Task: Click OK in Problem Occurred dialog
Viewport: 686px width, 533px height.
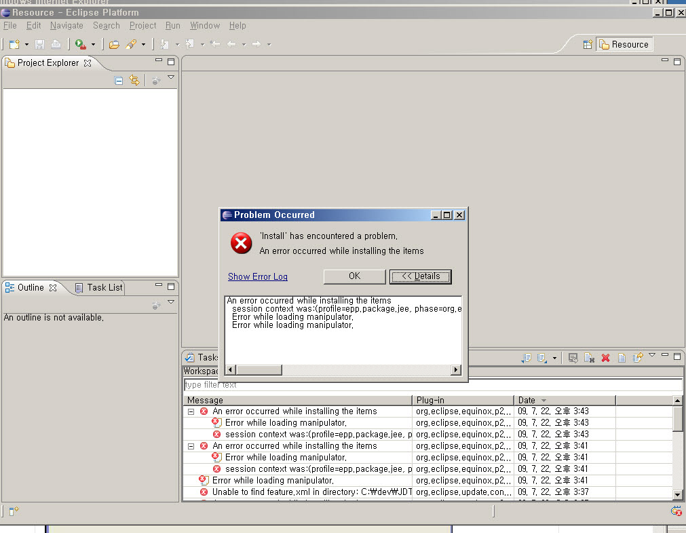Action: pyautogui.click(x=354, y=276)
